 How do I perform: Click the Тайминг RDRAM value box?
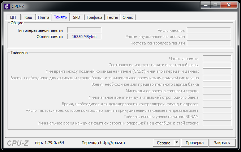[217, 117]
